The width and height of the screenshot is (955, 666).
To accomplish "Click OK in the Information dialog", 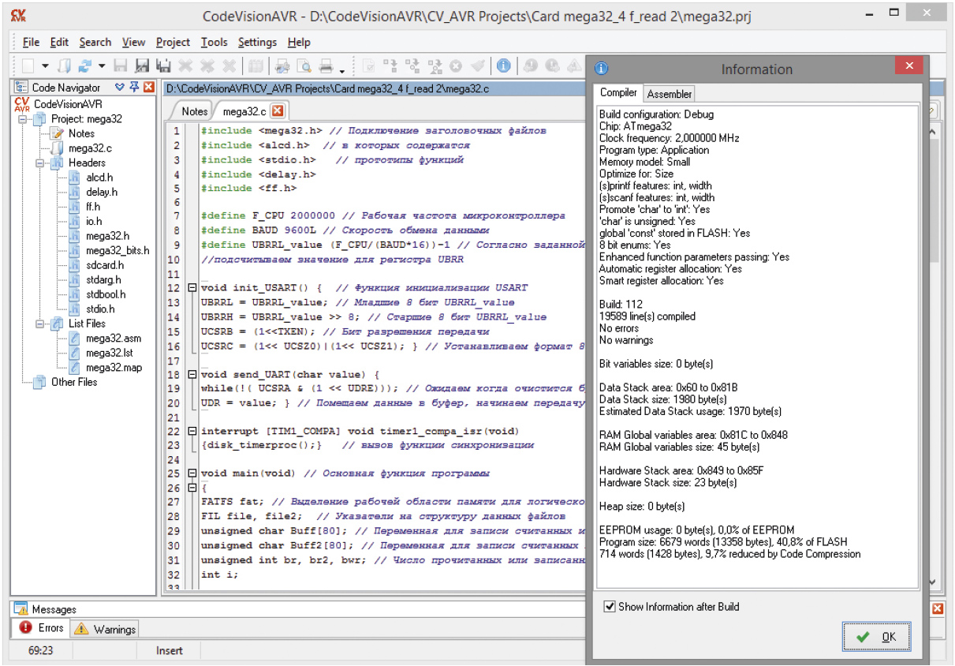I will coord(876,636).
